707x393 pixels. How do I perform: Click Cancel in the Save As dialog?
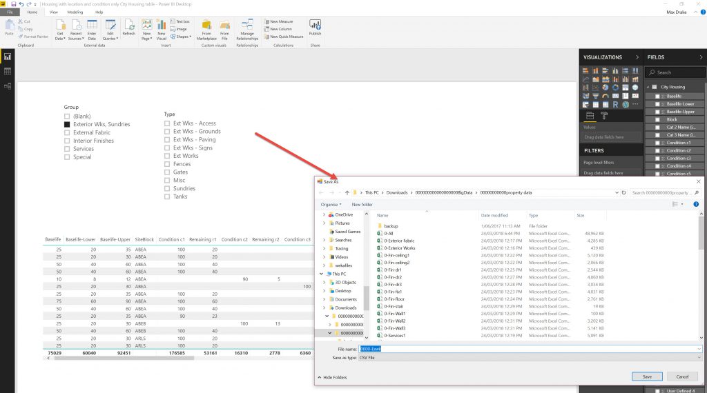point(682,376)
